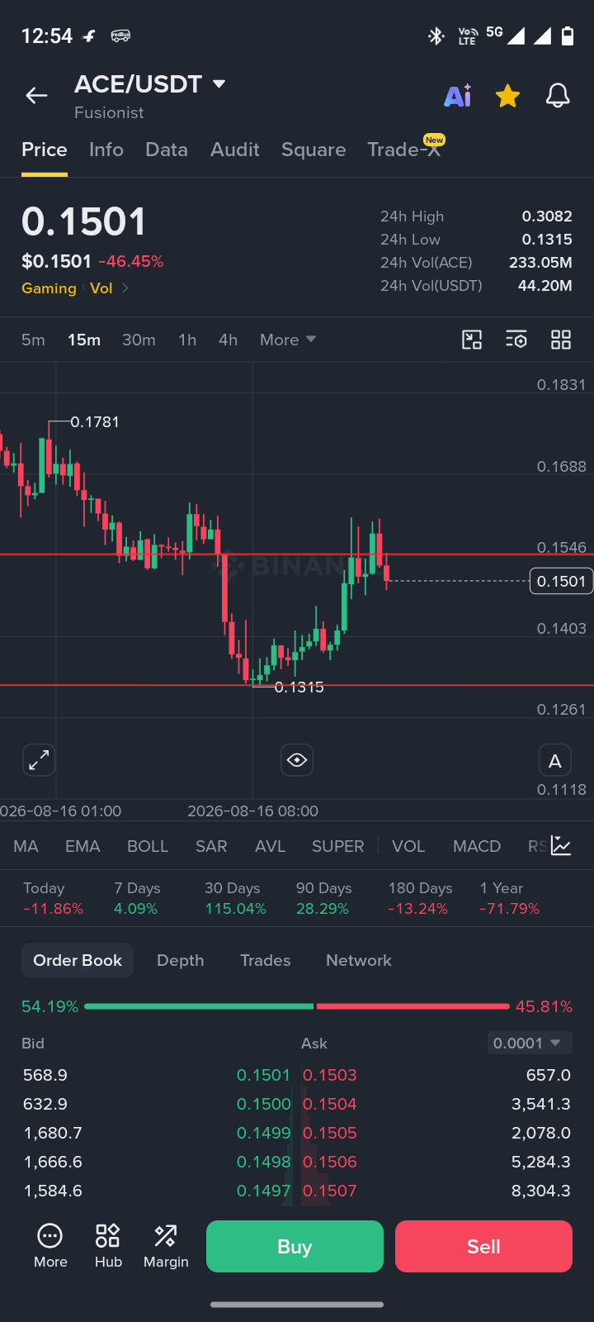Expand the tags chevron next to Vol
594x1322 pixels.
click(125, 288)
